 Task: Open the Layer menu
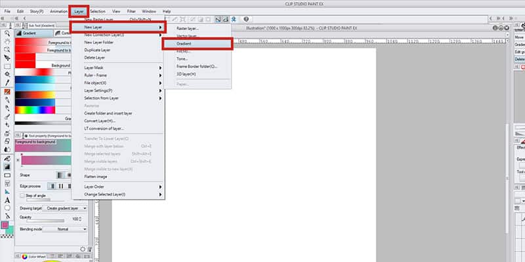tap(79, 11)
